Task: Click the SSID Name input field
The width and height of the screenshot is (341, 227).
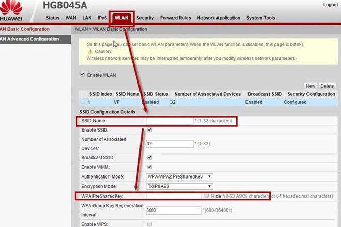Action: tap(169, 121)
